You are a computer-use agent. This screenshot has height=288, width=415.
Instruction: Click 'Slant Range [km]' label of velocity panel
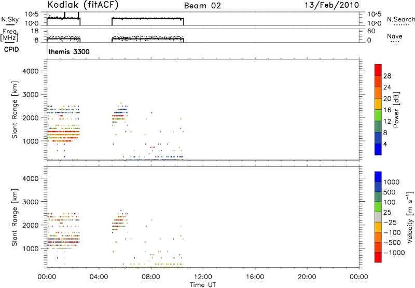(15, 217)
